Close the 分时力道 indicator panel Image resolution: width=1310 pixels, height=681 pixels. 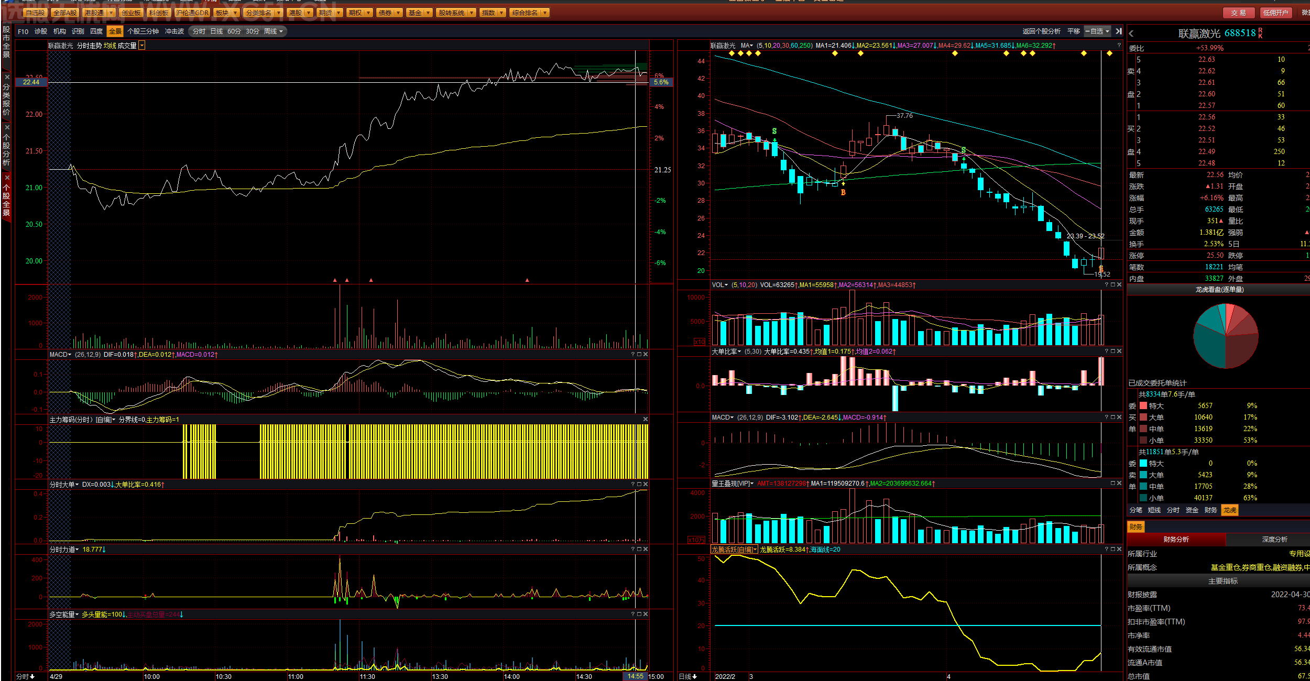coord(645,549)
